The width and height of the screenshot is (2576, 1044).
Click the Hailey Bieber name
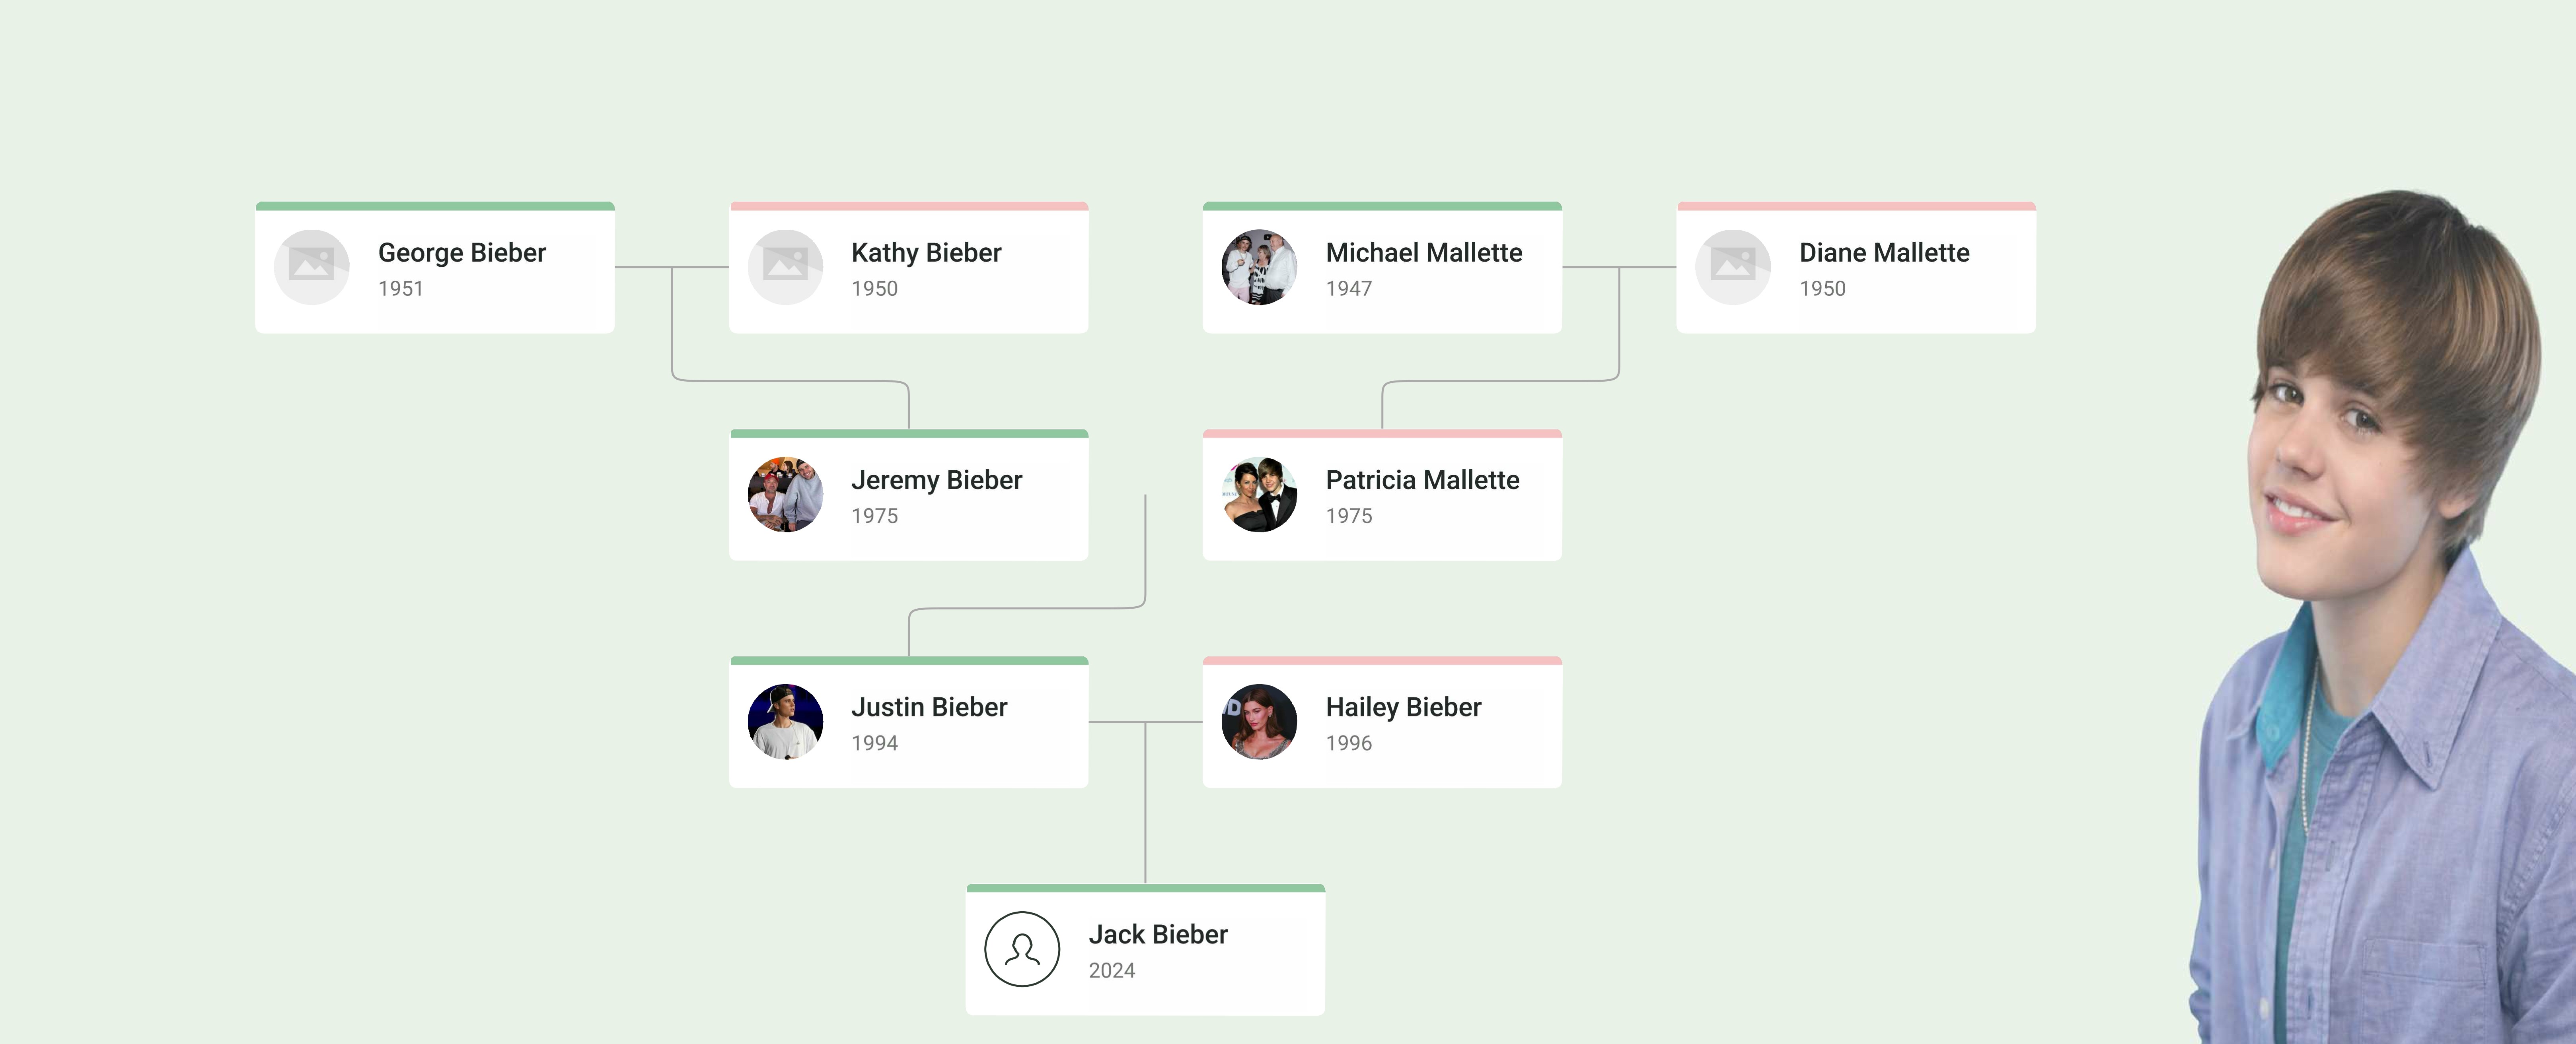[1403, 707]
